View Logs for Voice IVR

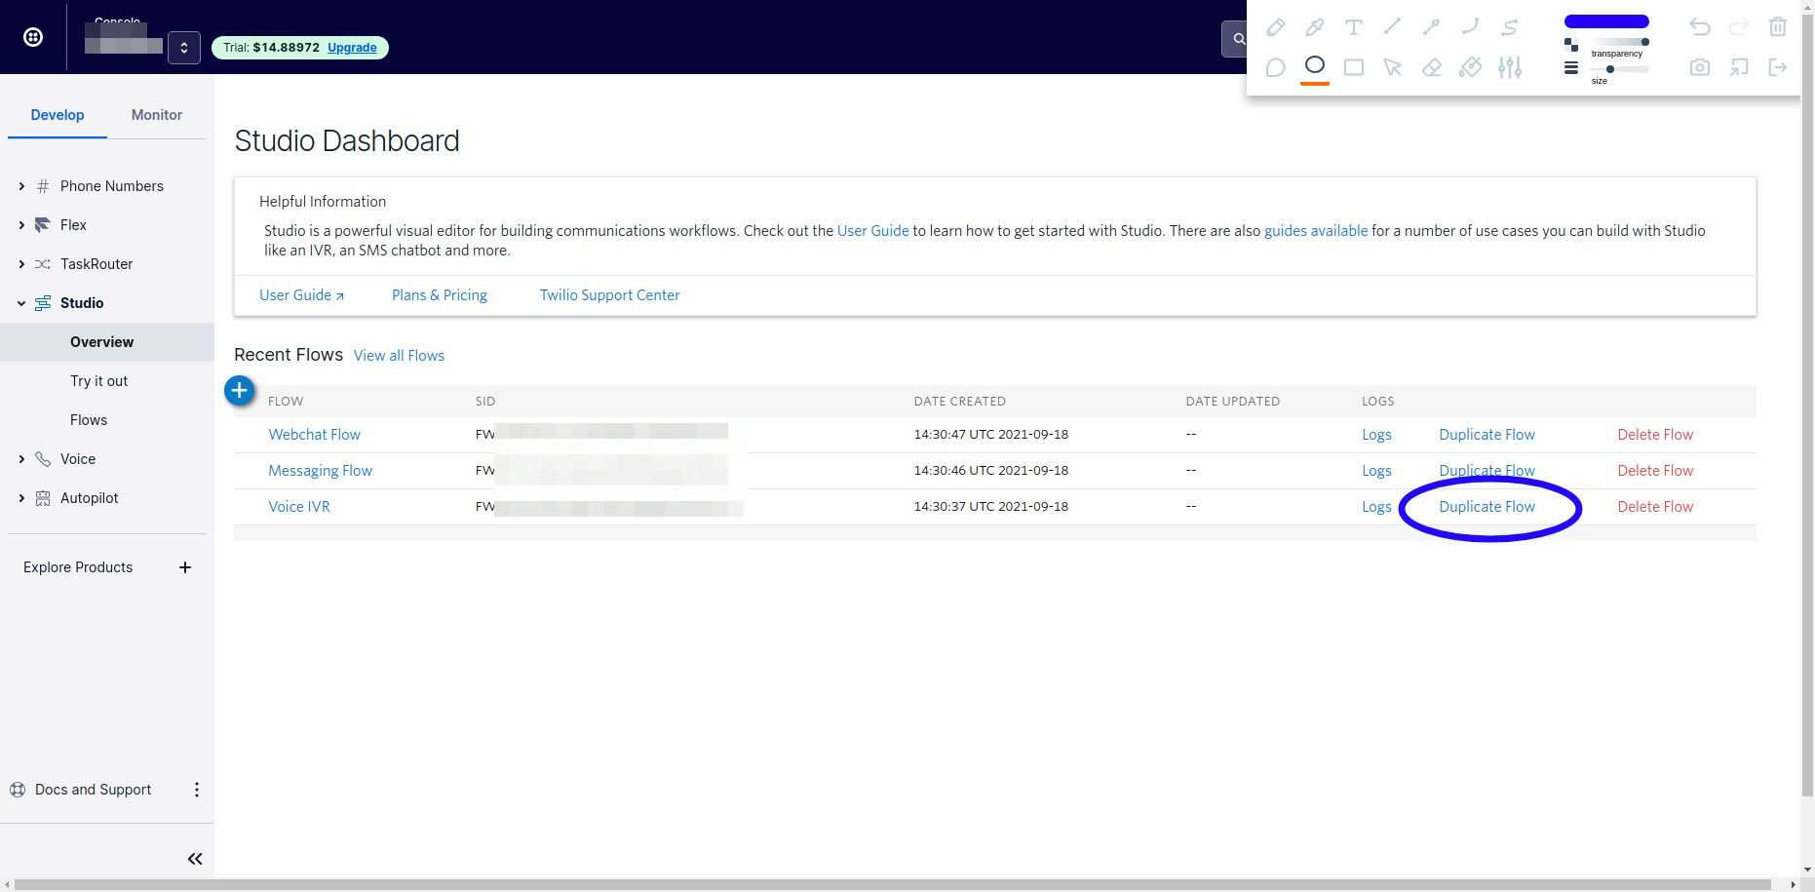tap(1376, 507)
